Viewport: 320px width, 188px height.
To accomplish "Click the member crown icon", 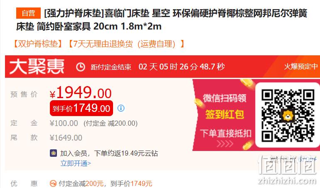I will point(53,153).
